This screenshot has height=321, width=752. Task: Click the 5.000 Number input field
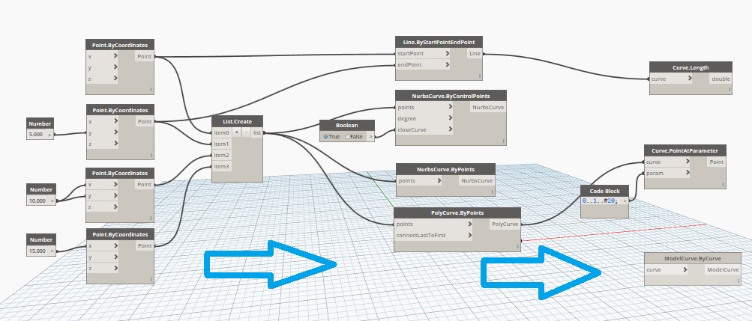coord(37,135)
